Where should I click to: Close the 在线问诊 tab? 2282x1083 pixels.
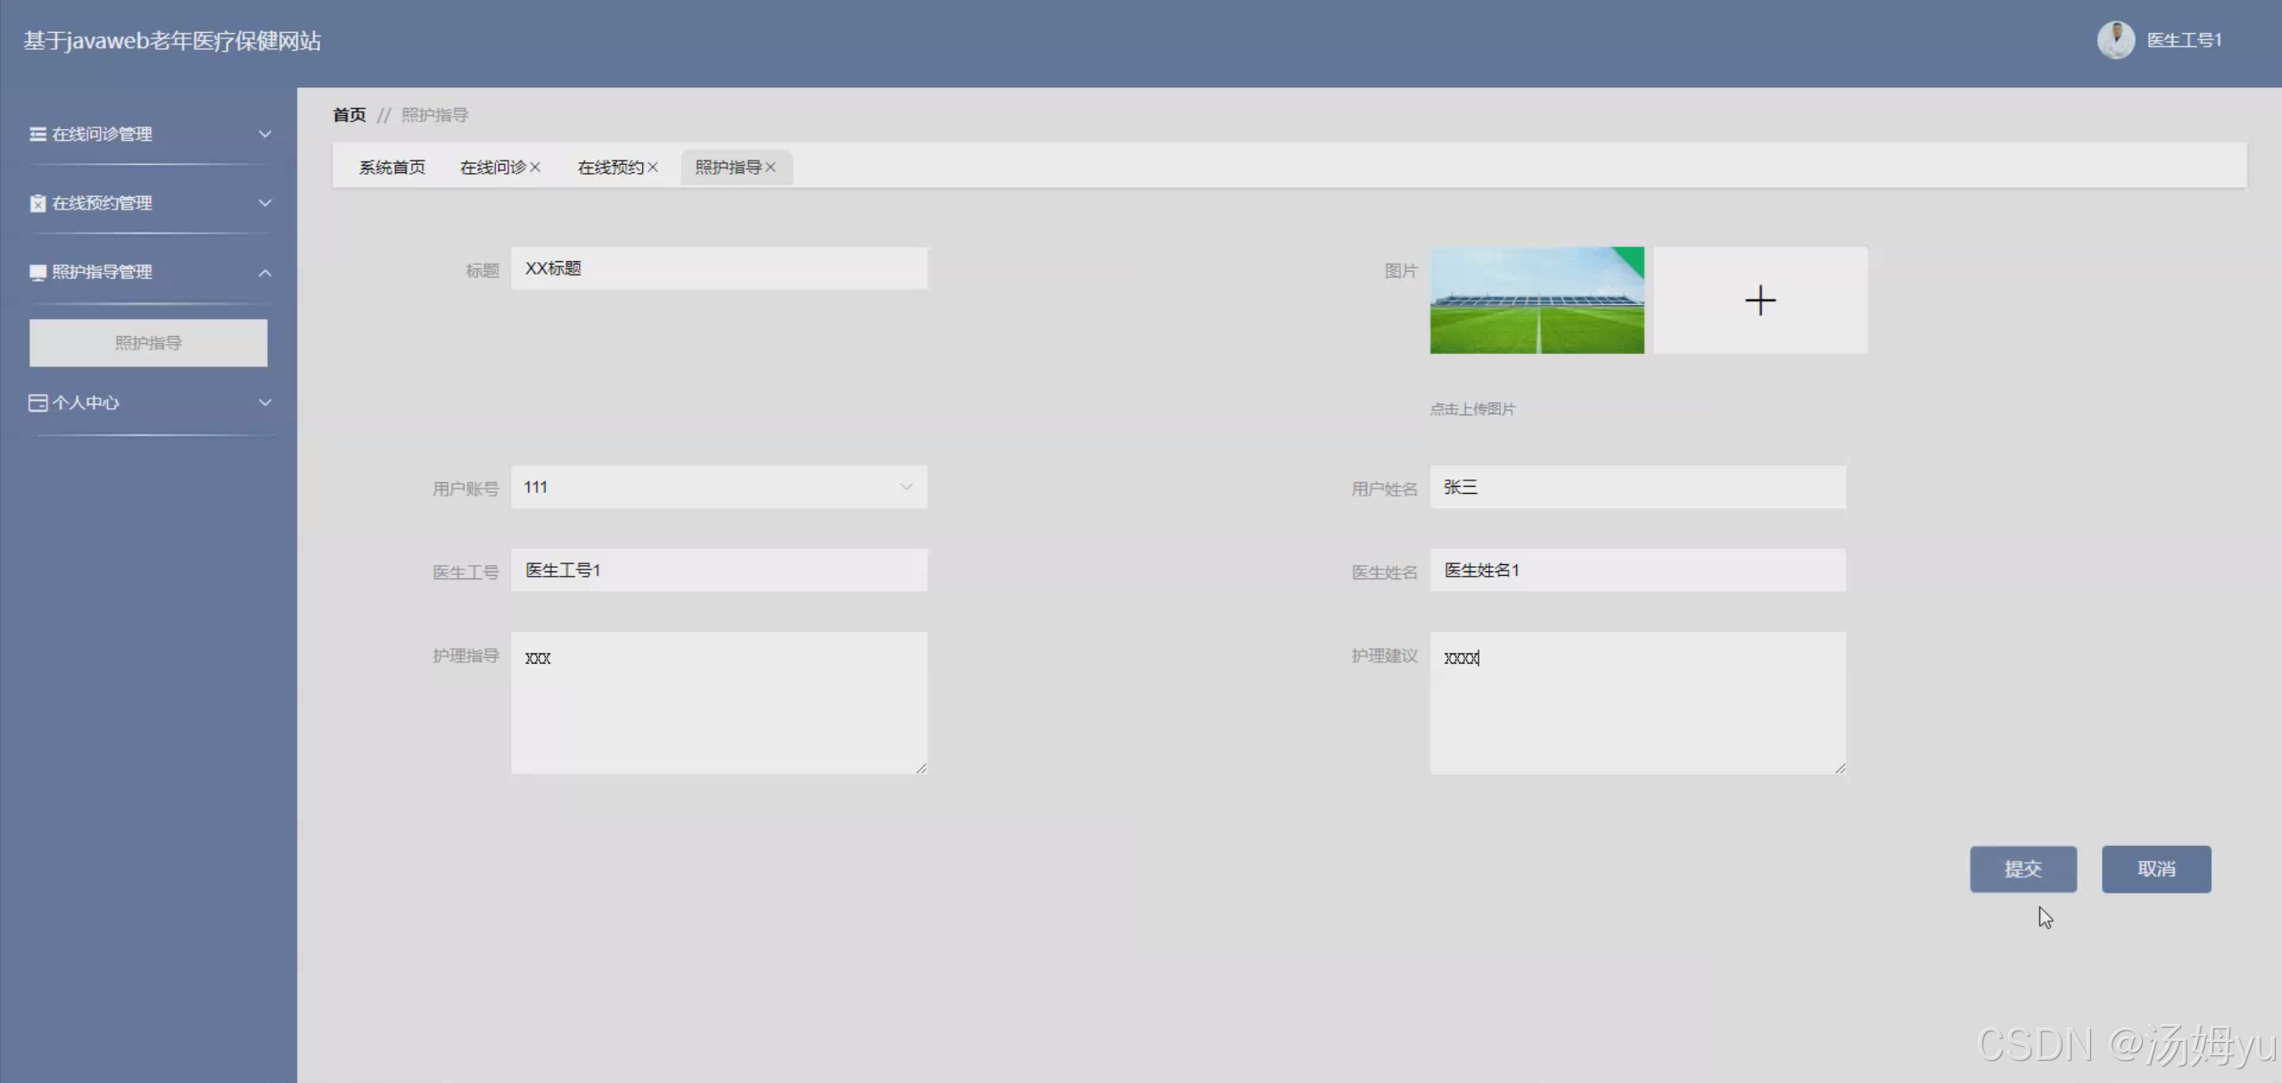[535, 168]
